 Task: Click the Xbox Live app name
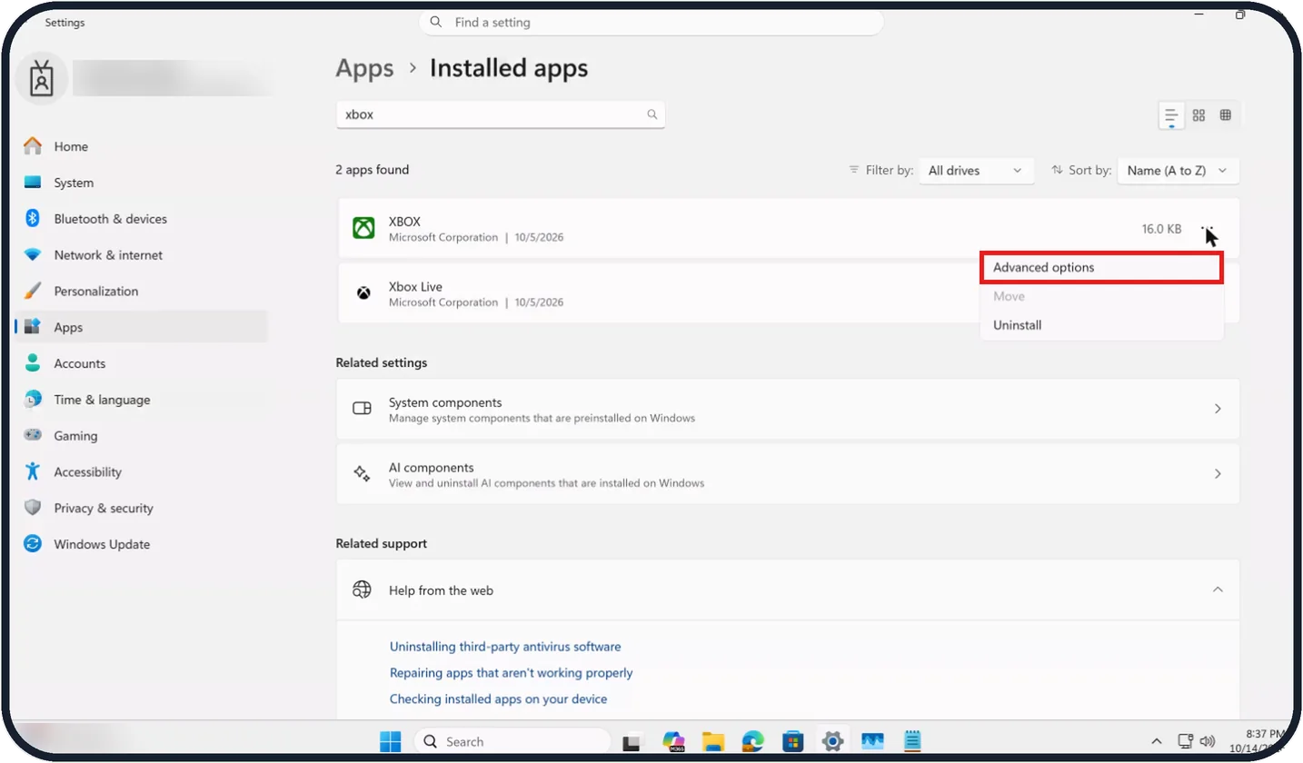coord(415,287)
